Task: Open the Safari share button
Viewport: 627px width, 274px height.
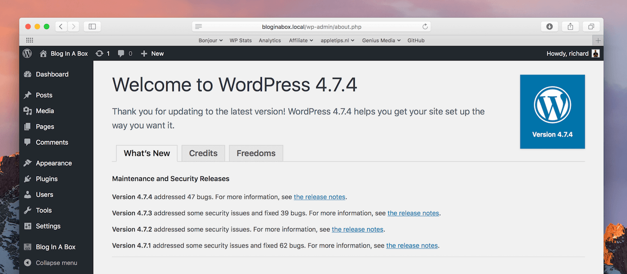Action: coord(570,26)
